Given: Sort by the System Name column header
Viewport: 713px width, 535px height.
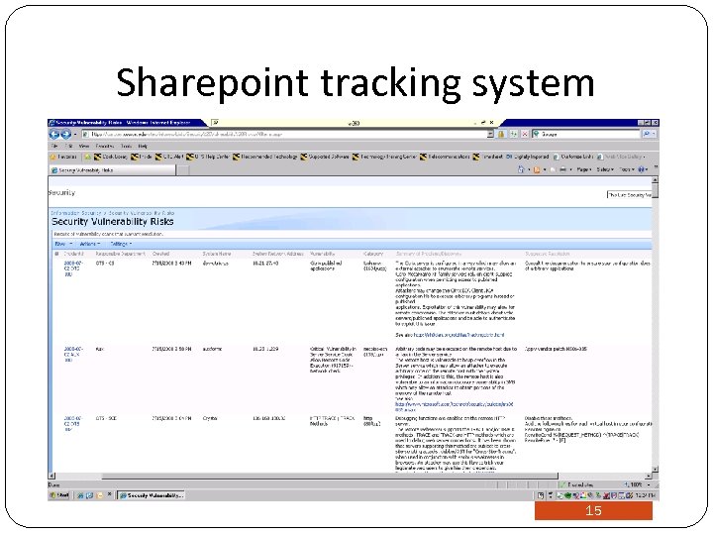Looking at the screenshot, I should [217, 254].
